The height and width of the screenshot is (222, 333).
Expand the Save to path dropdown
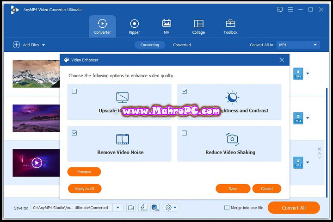tap(118, 208)
